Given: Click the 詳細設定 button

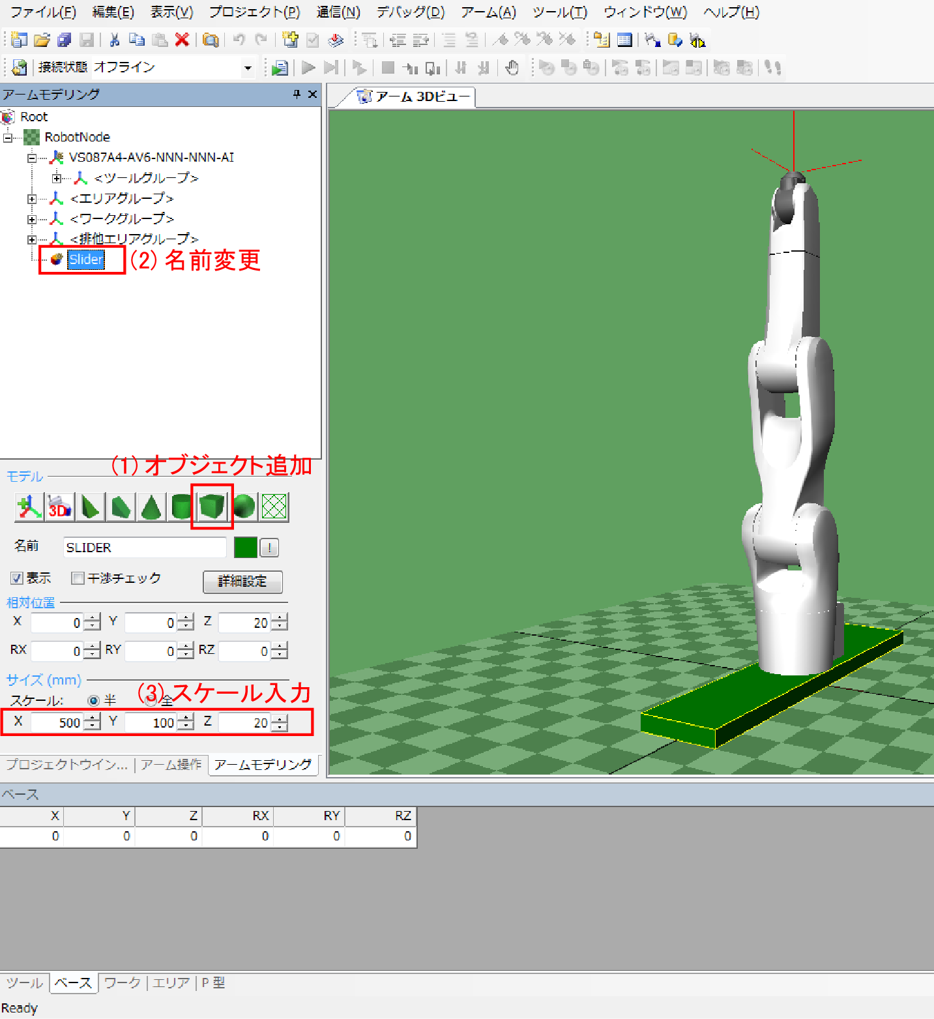Looking at the screenshot, I should tap(242, 582).
